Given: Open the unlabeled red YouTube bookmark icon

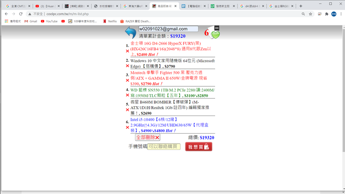Looking at the screenshot, I should coord(63,22).
